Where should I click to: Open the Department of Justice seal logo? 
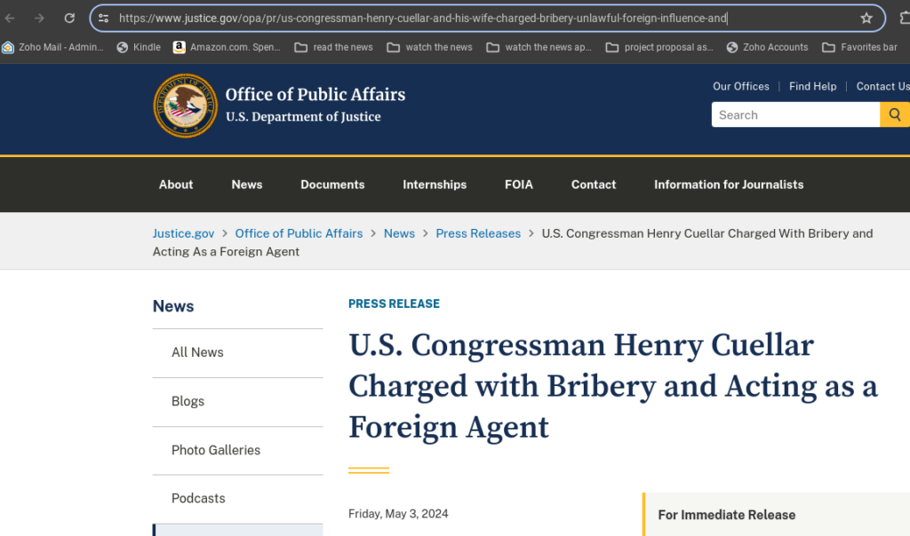(185, 106)
